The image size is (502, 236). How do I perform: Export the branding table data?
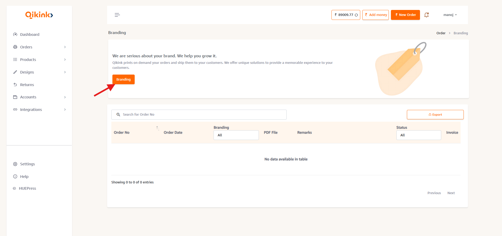(435, 115)
